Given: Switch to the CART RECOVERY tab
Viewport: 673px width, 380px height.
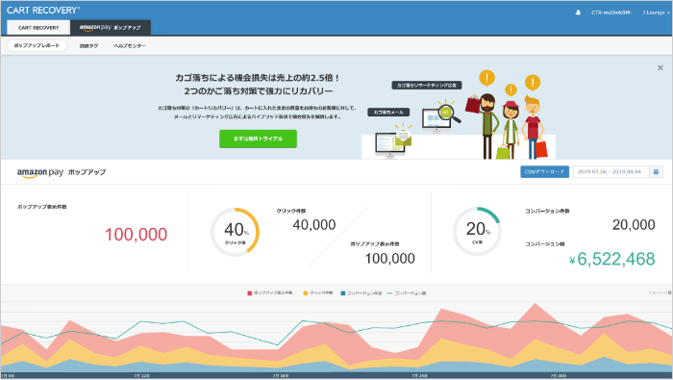Looking at the screenshot, I should point(38,28).
